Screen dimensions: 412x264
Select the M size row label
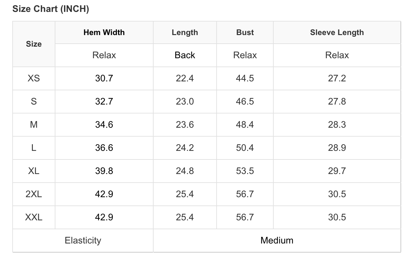pyautogui.click(x=34, y=125)
